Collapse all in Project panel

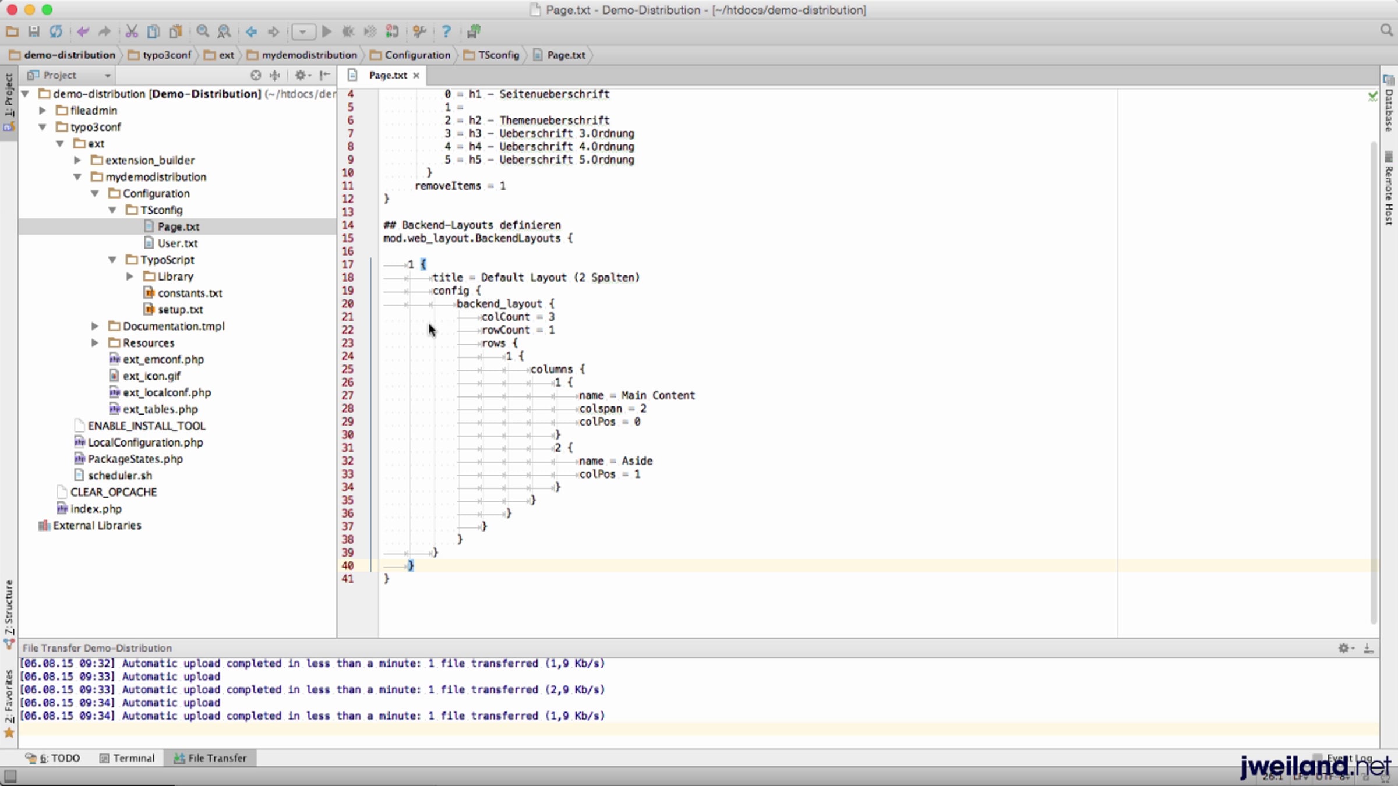click(275, 75)
